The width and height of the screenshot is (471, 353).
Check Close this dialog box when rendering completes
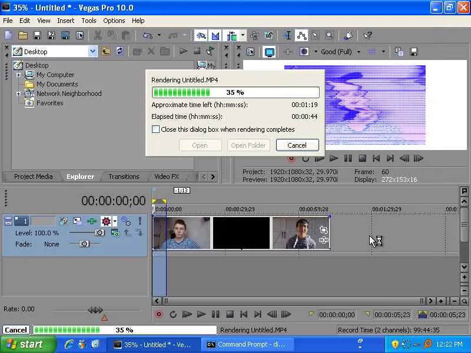(x=155, y=129)
